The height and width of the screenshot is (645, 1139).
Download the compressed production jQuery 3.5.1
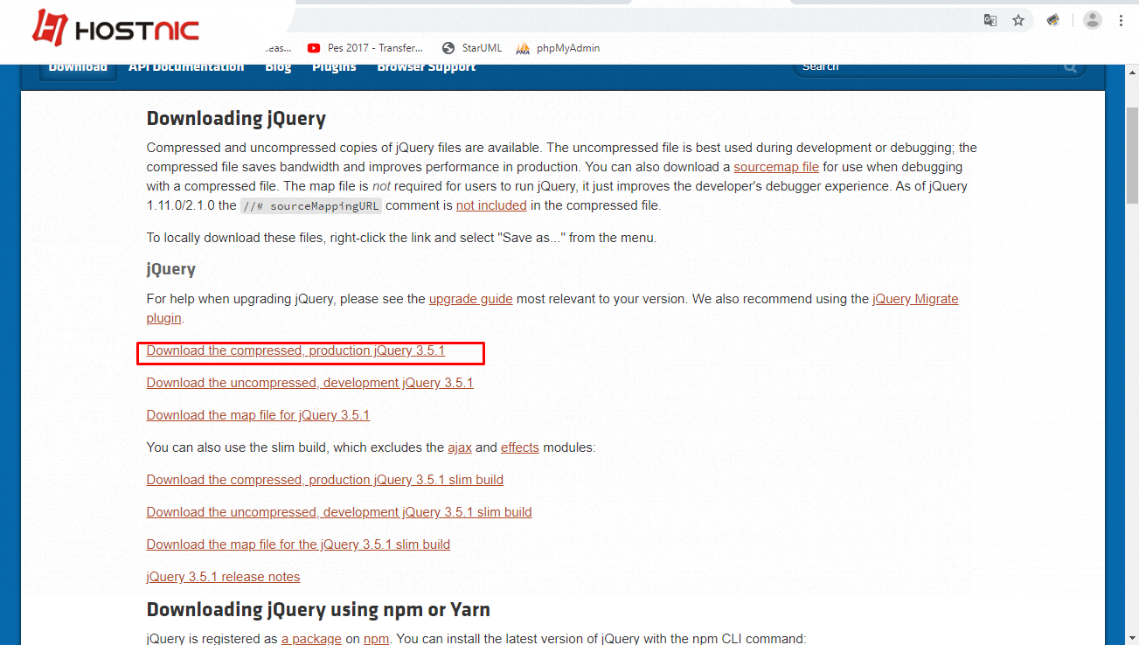295,350
